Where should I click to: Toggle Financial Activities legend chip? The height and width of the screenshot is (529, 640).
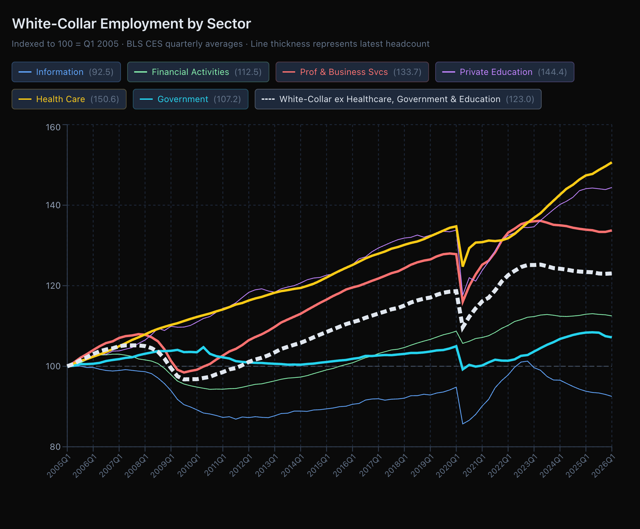click(x=198, y=72)
